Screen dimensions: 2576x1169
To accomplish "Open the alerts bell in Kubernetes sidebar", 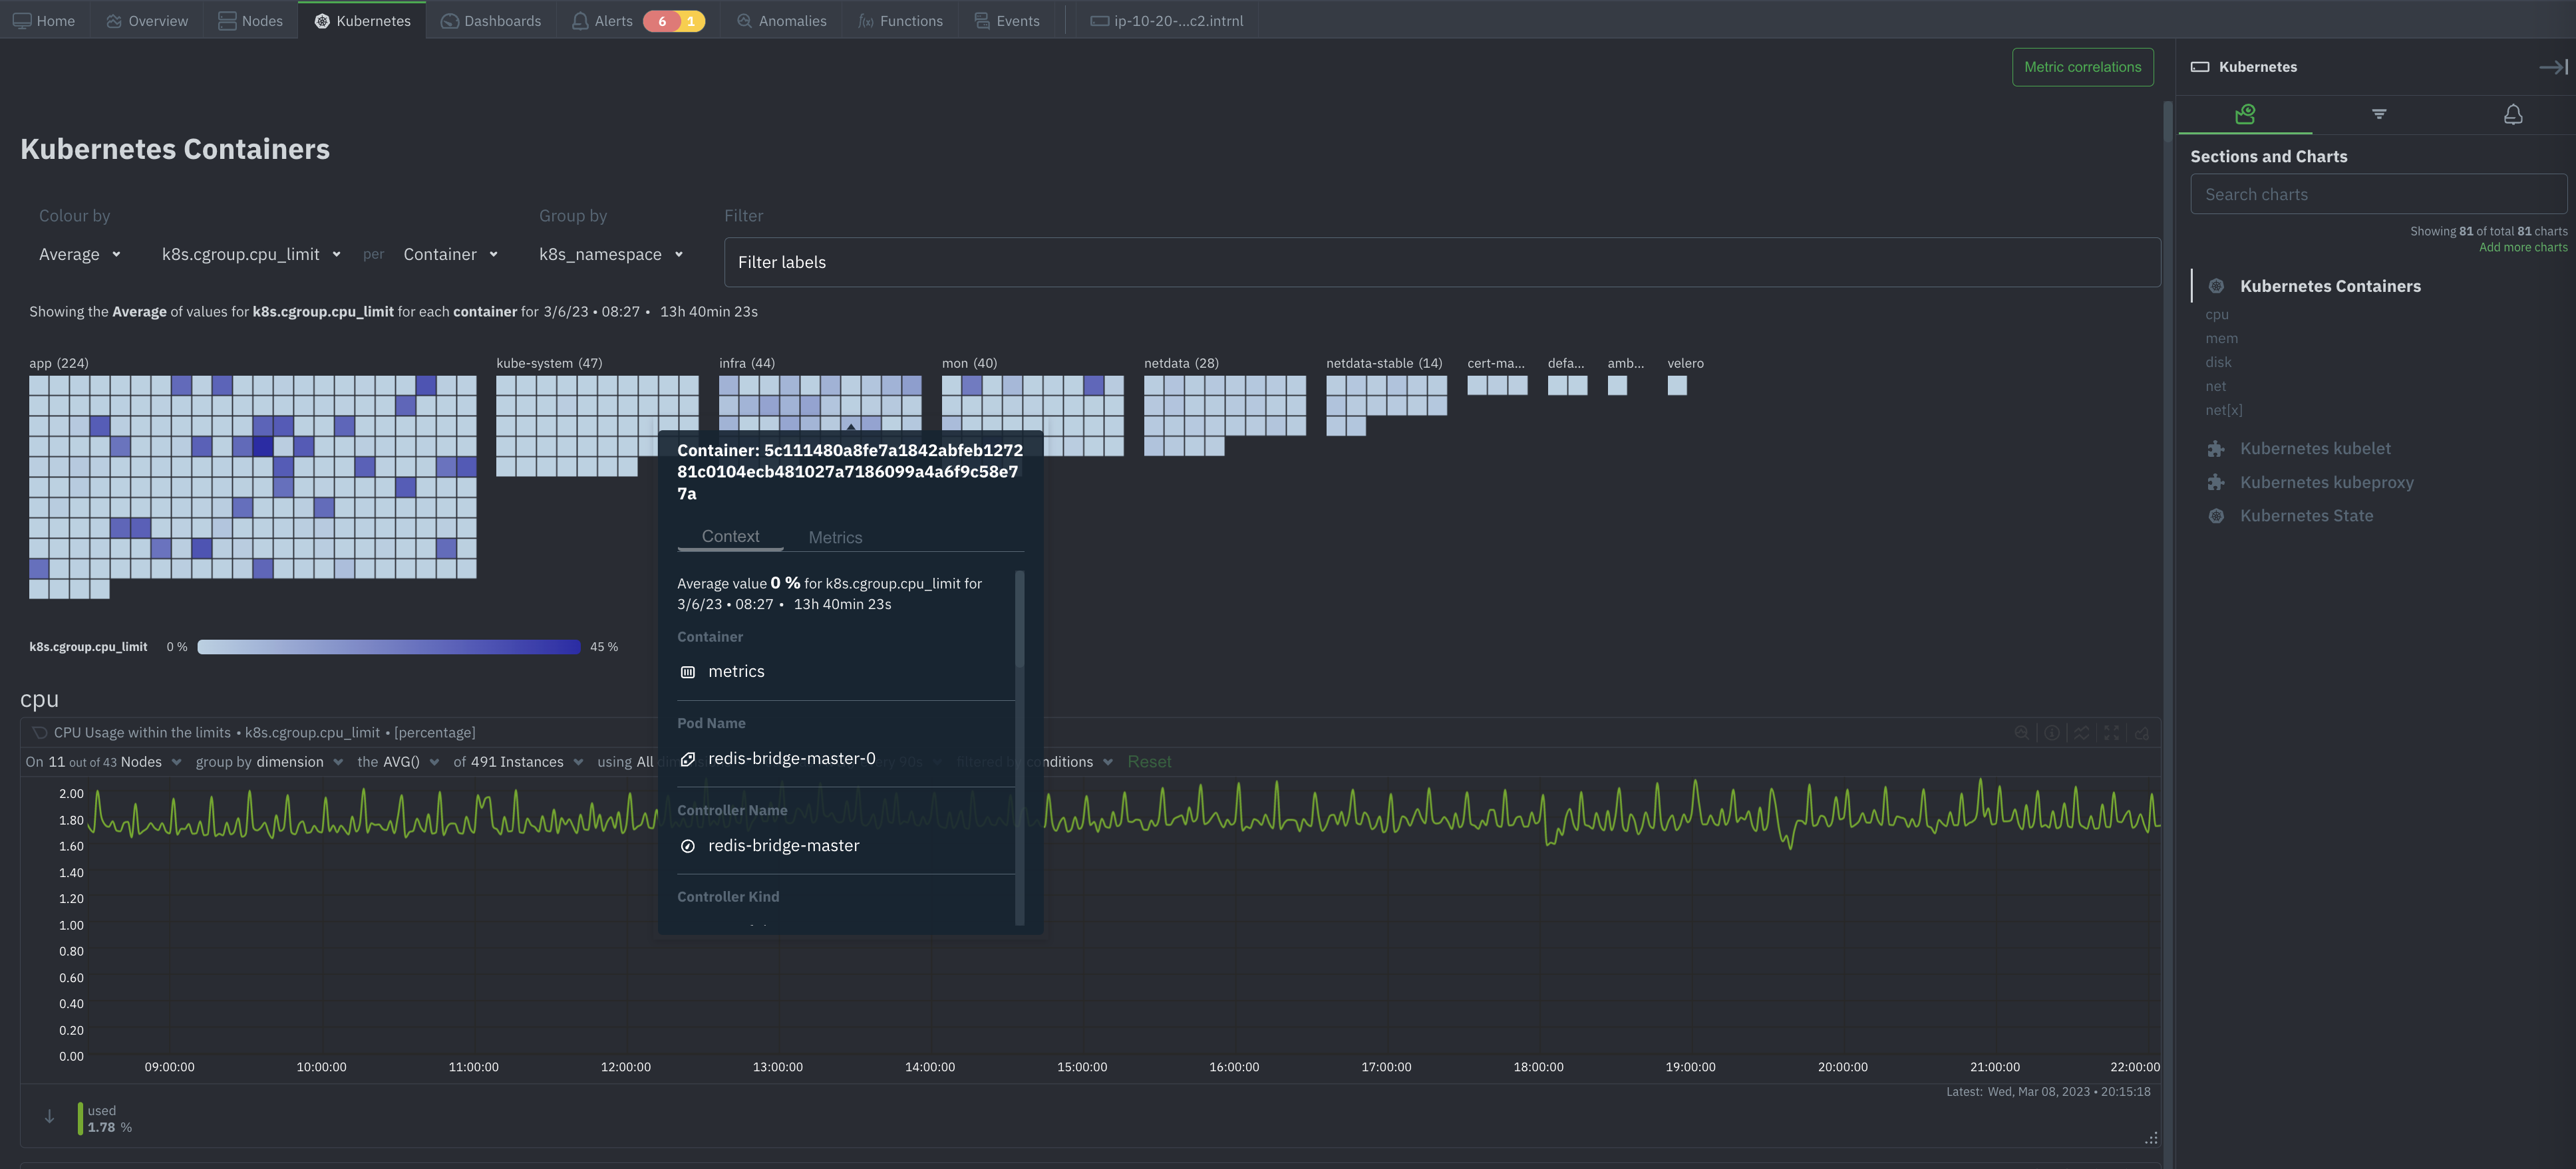I will (2514, 114).
